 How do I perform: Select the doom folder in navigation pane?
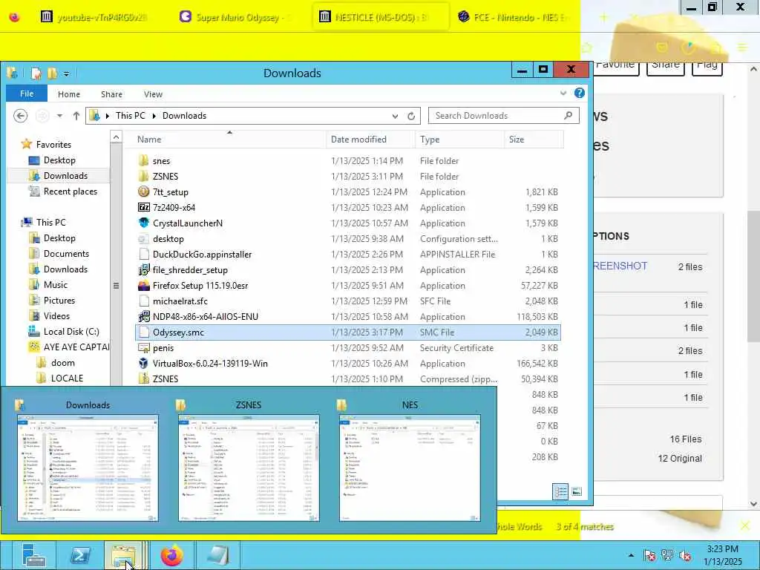56,362
